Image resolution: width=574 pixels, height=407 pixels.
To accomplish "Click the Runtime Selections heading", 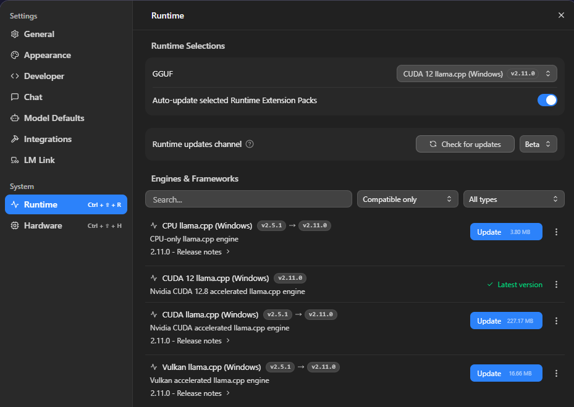I will click(x=188, y=46).
